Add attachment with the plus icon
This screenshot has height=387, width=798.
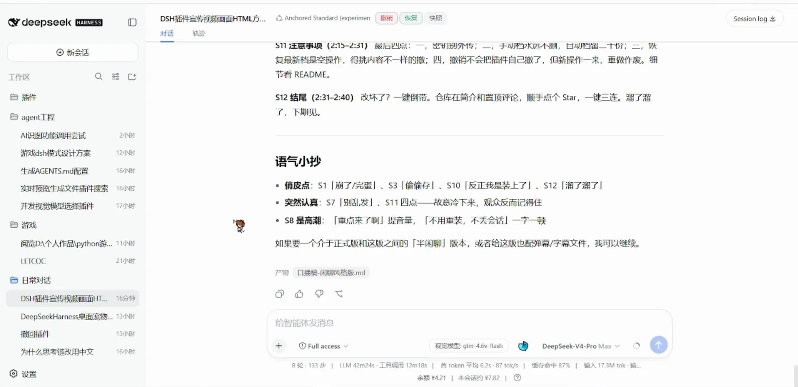pyautogui.click(x=279, y=346)
